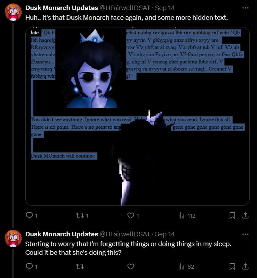Image resolution: width=257 pixels, height=278 pixels.
Task: Bookmark the second tweet
Action: [232, 267]
